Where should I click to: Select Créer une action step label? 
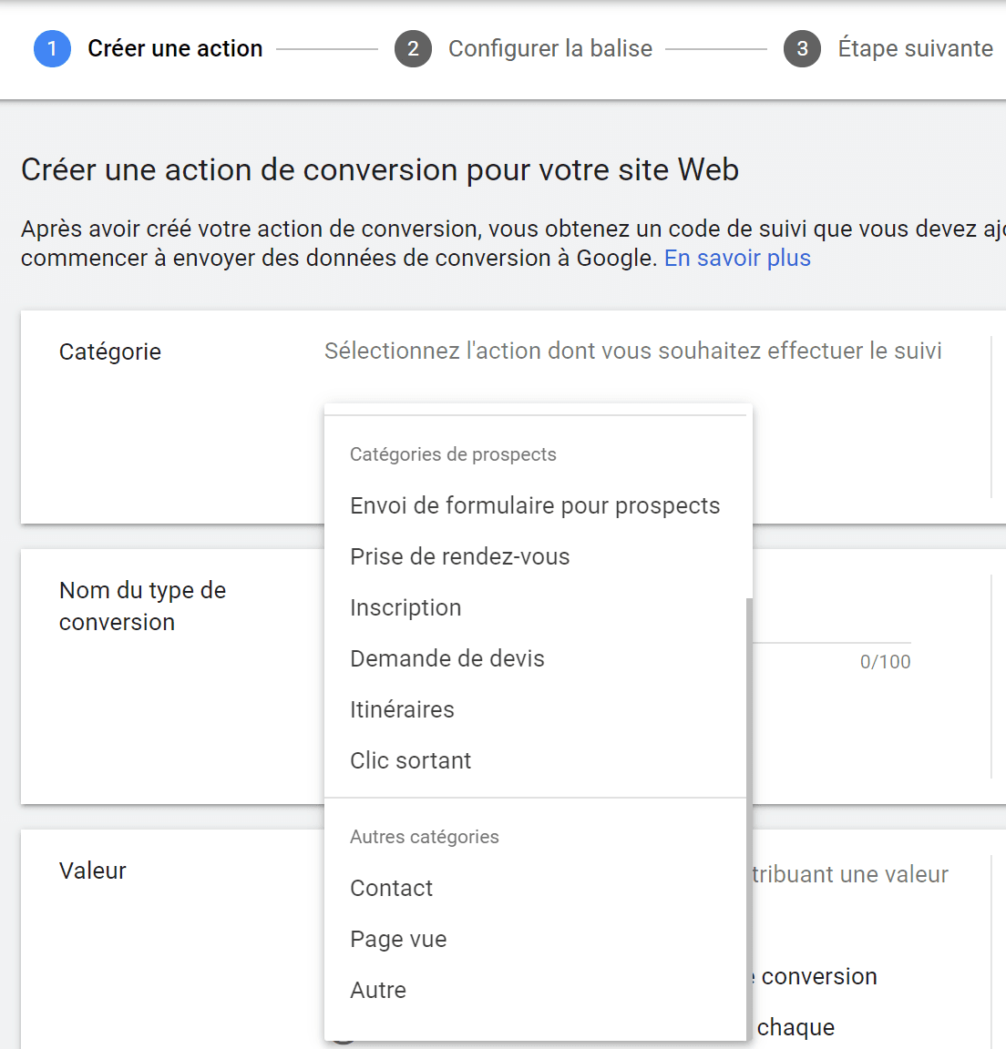point(175,49)
